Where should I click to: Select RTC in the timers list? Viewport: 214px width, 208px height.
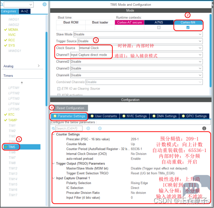click(x=11, y=115)
